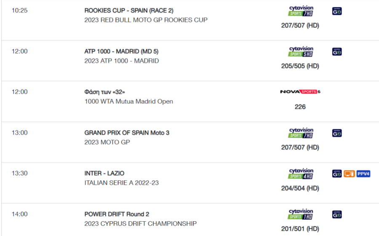This screenshot has width=379, height=236.
Task: Click Cytavision Sports 7HD logo at 10:25
Action: coord(301,11)
